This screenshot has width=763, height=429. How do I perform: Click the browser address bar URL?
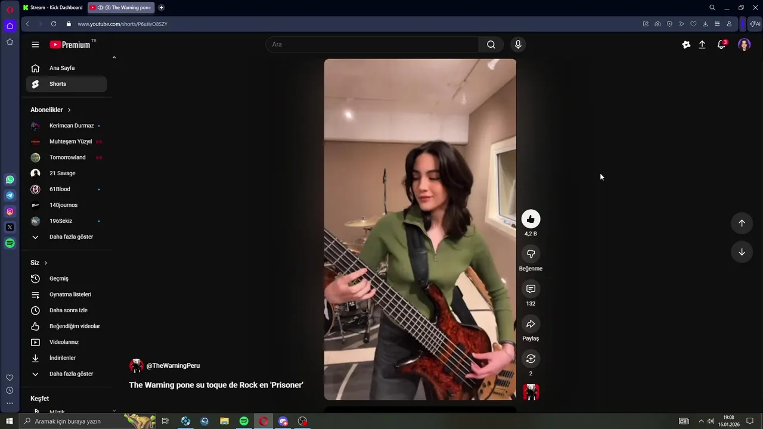coord(122,24)
